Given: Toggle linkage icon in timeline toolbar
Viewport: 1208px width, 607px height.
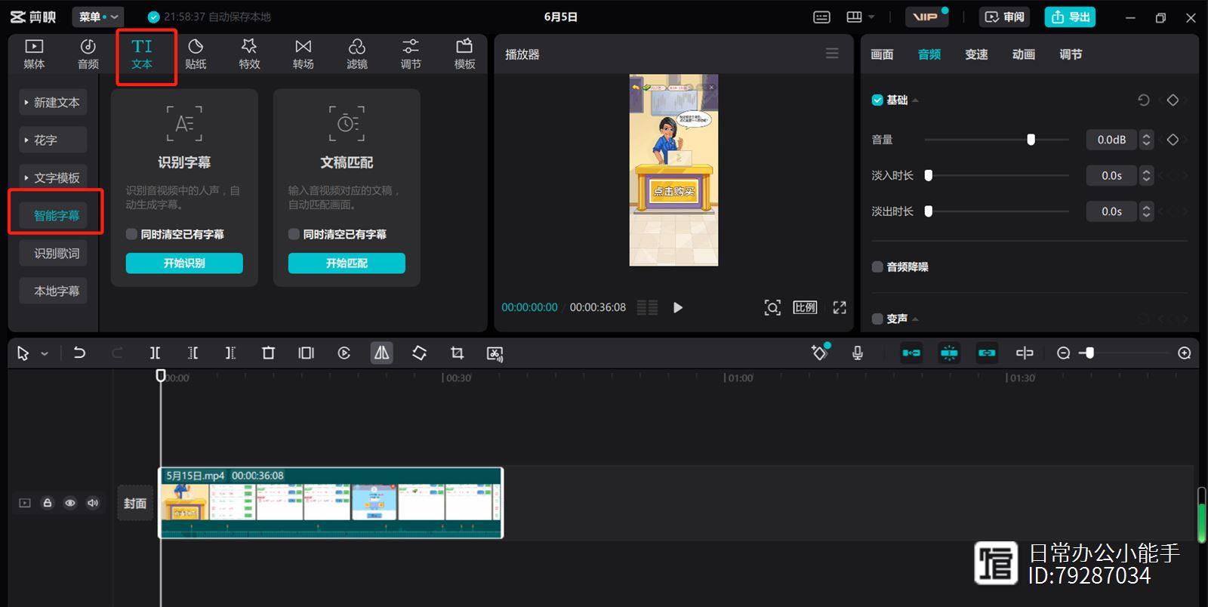Looking at the screenshot, I should [987, 353].
